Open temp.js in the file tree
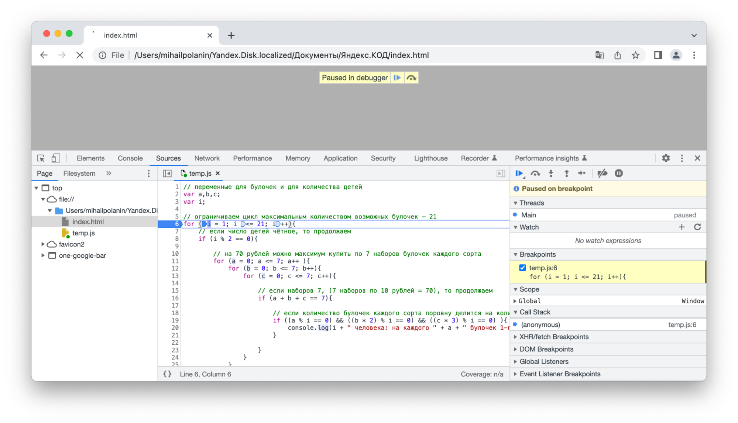Viewport: 738px width, 423px height. pyautogui.click(x=83, y=233)
